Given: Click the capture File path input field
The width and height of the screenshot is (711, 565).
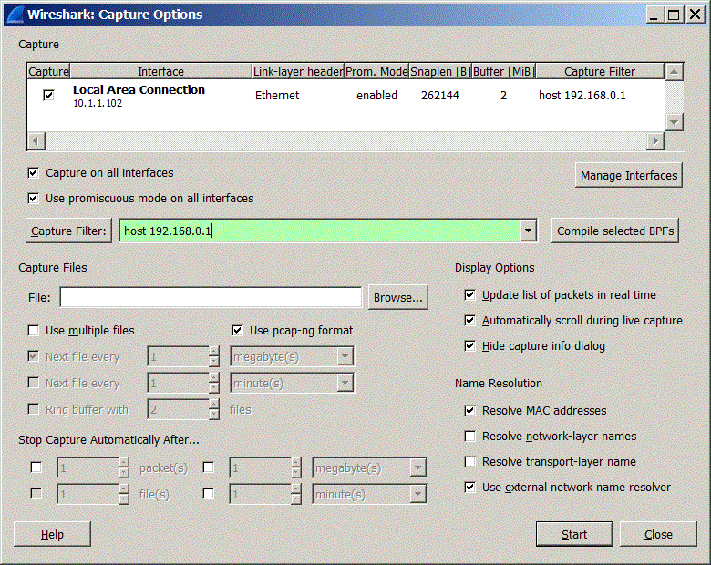Looking at the screenshot, I should click(211, 297).
